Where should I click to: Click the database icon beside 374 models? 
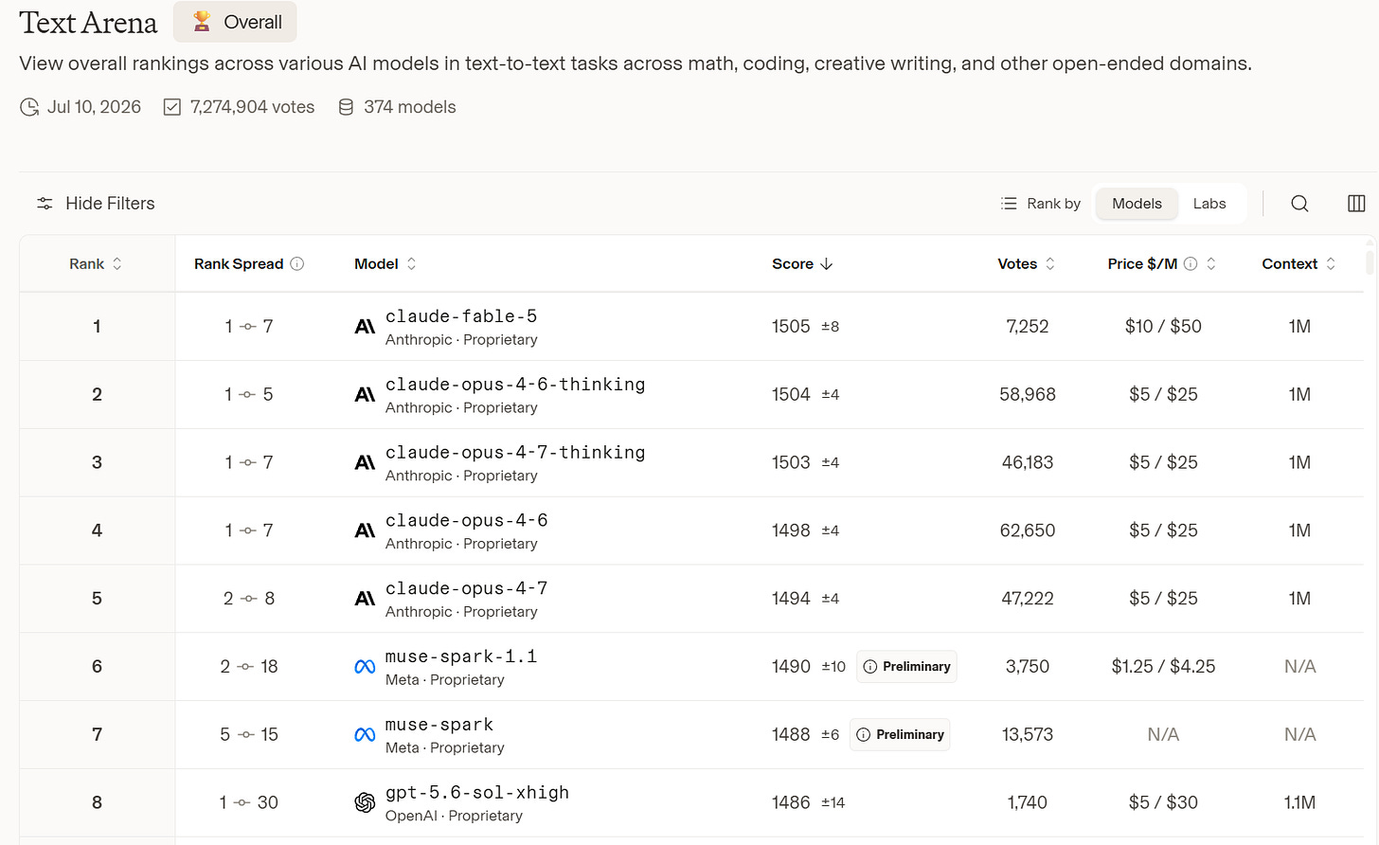pyautogui.click(x=346, y=107)
